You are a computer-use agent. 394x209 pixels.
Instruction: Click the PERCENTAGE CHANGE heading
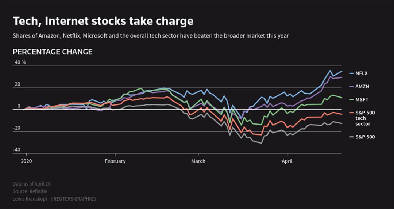coord(53,52)
